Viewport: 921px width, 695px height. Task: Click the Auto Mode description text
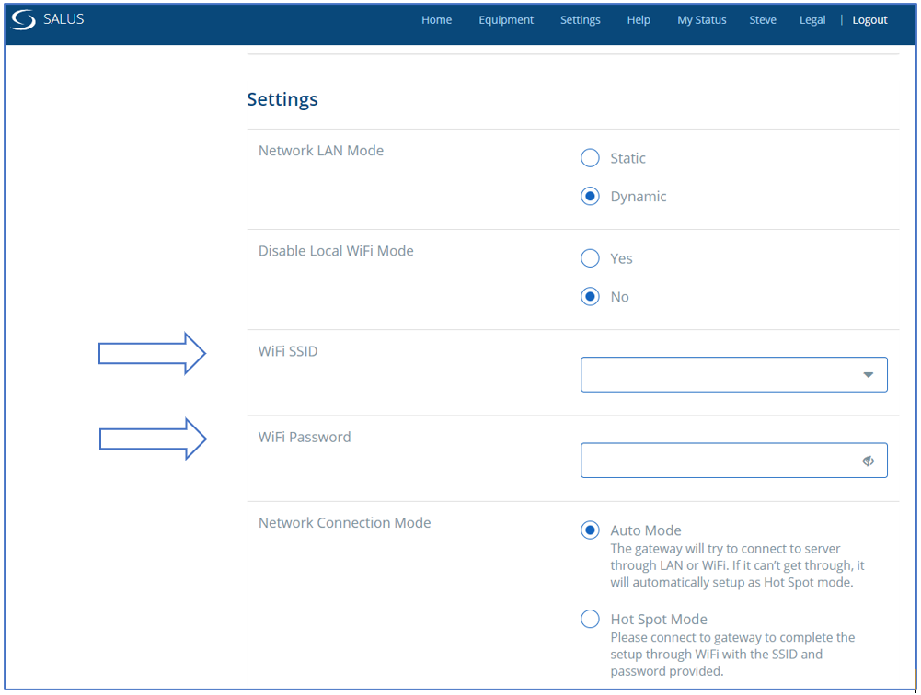(x=737, y=565)
